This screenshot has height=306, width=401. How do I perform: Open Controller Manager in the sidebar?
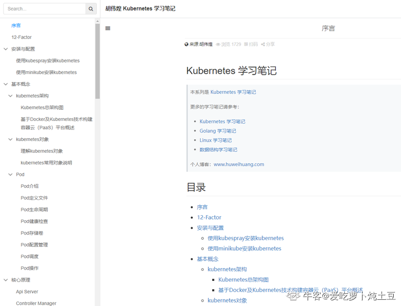coord(36,303)
